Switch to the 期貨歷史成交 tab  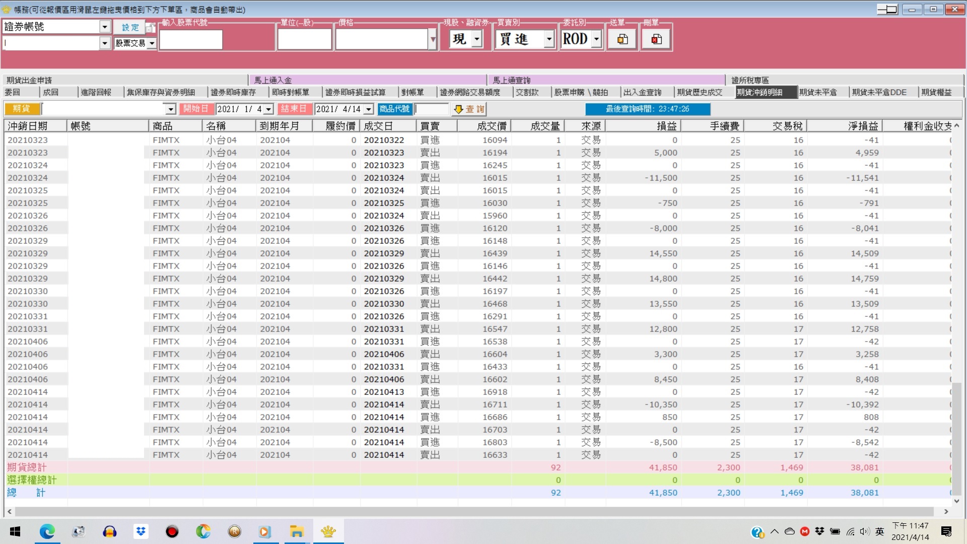point(700,92)
